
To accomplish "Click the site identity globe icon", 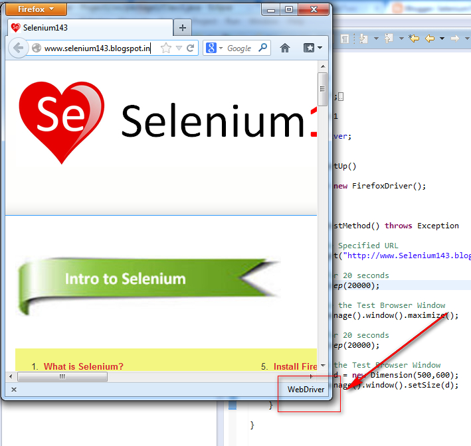I will 37,48.
